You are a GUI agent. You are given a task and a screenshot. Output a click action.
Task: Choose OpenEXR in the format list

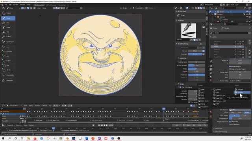(220, 98)
